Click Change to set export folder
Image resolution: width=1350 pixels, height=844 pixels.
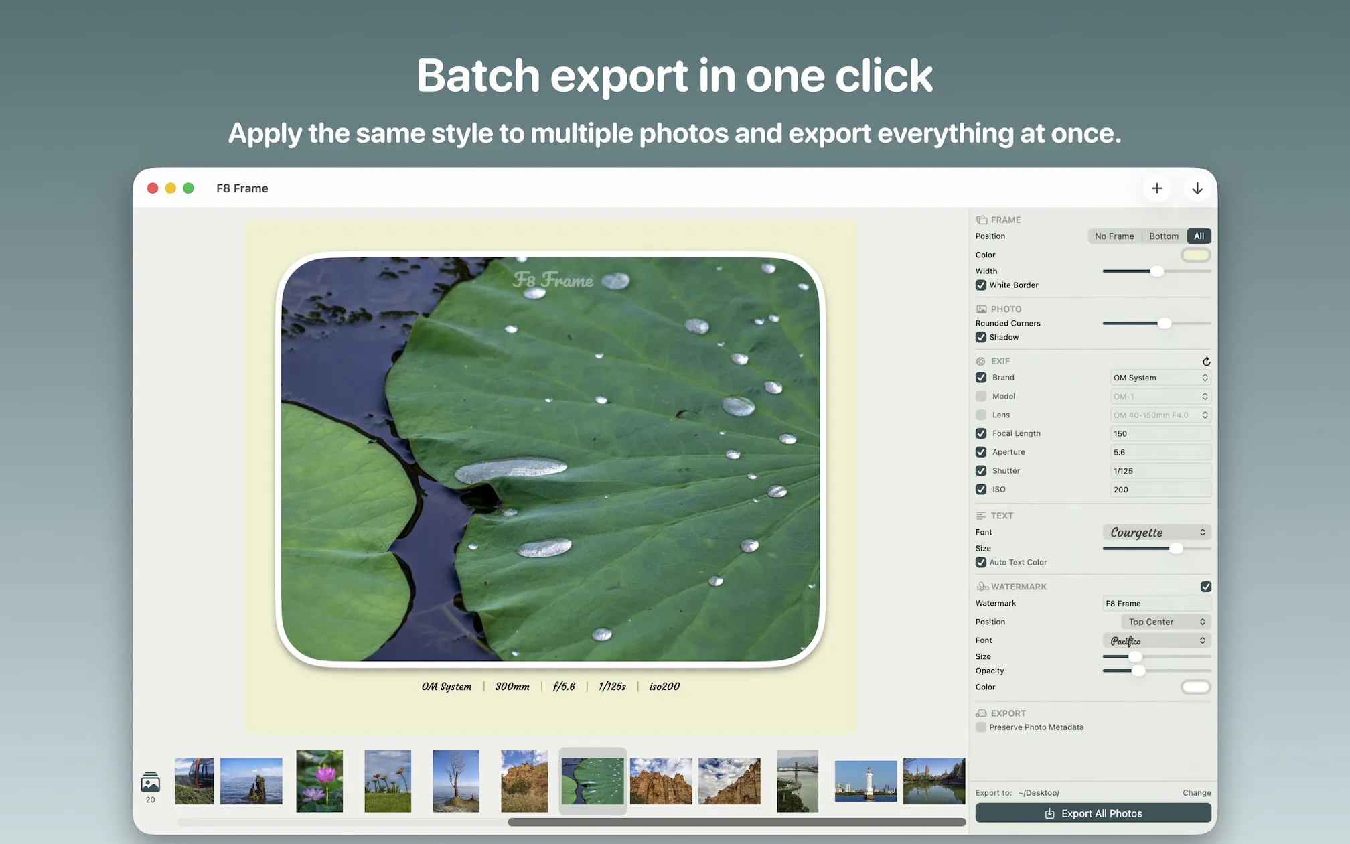1197,793
